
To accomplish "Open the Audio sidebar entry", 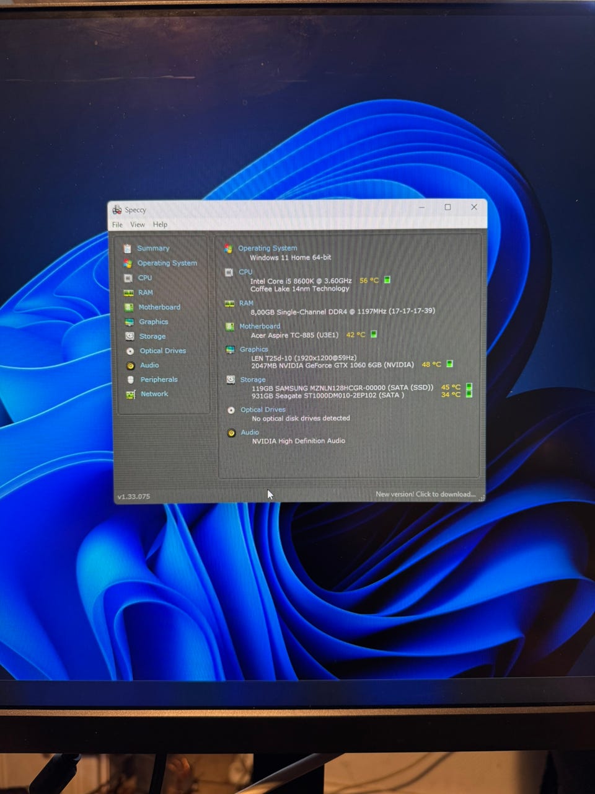I will 149,365.
